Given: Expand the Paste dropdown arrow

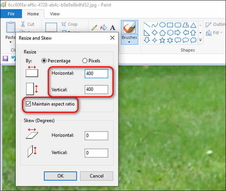Looking at the screenshot, I should pyautogui.click(x=10, y=42).
